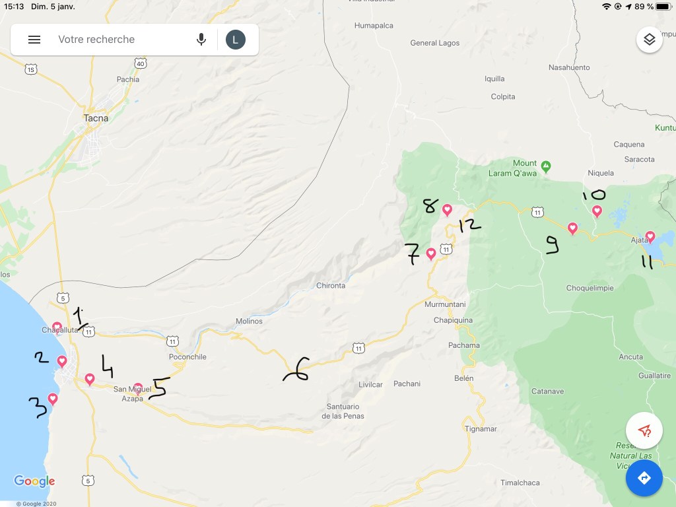Image resolution: width=676 pixels, height=507 pixels.
Task: Tap the blue directions button
Action: pyautogui.click(x=644, y=477)
